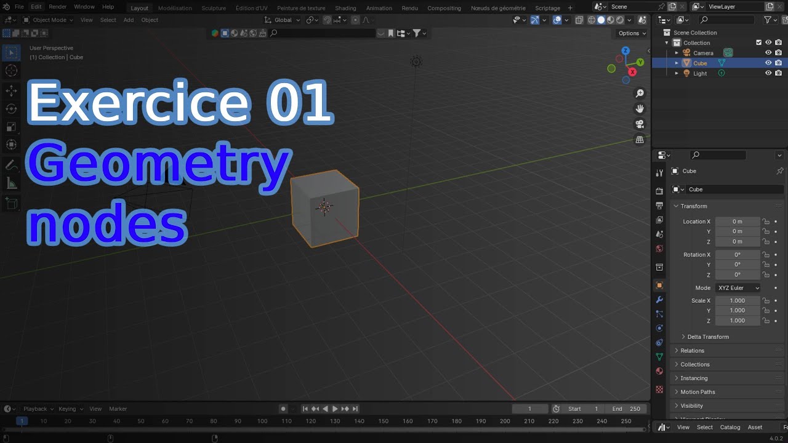The height and width of the screenshot is (443, 788).
Task: Disable the Cube in renders camera icon
Action: [x=779, y=63]
